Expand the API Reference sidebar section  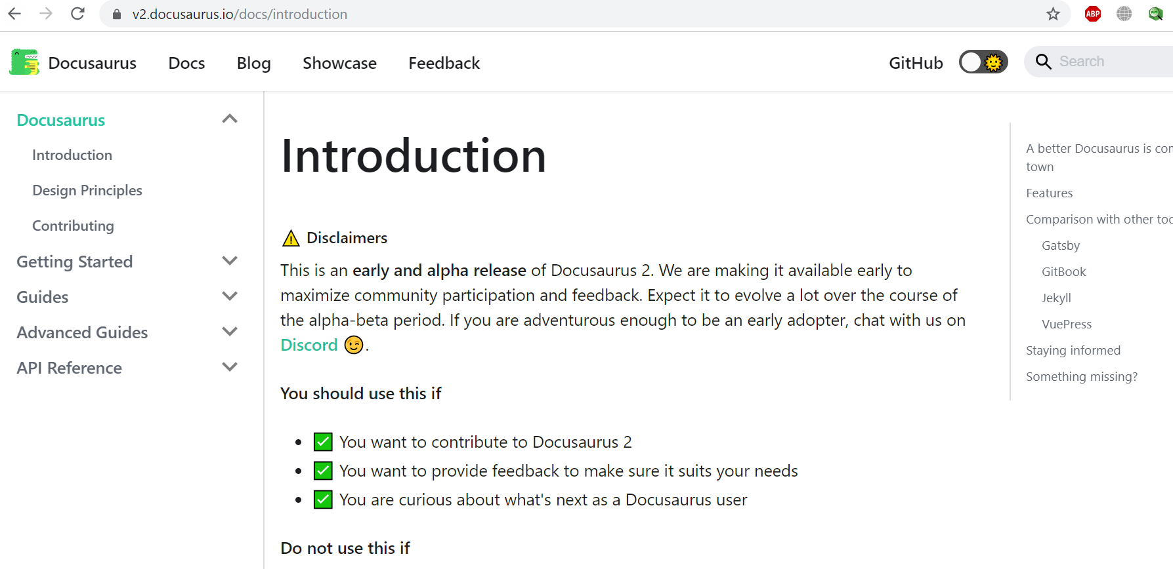coord(230,367)
